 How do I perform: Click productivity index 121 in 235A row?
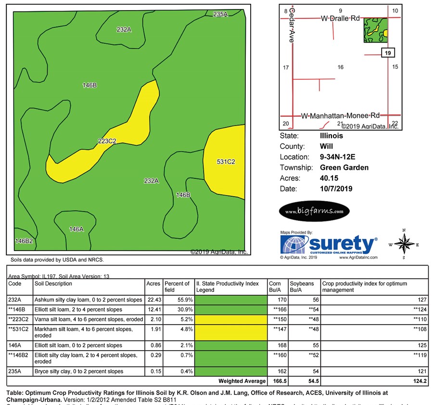click(x=422, y=371)
